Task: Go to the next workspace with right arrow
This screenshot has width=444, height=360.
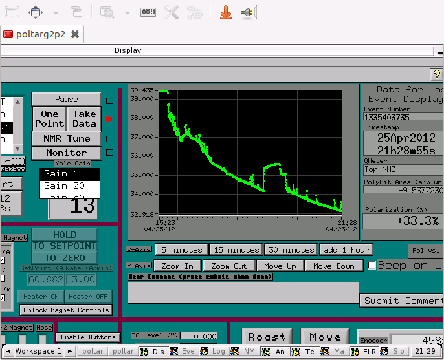Action: [x=70, y=351]
